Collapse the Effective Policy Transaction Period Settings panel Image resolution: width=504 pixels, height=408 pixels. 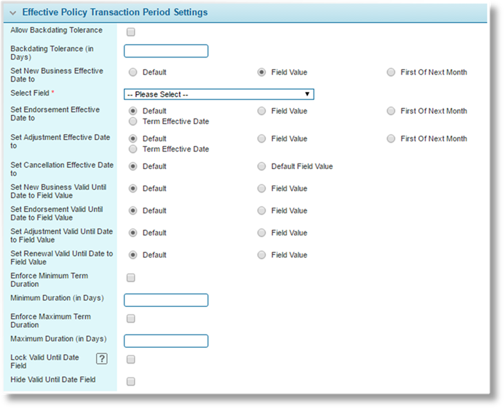[13, 13]
